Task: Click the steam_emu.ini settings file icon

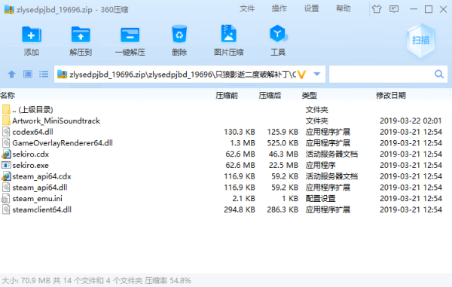Action: [6, 199]
